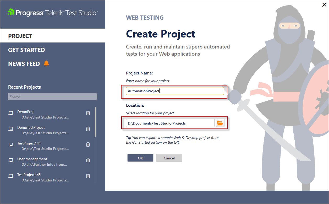This screenshot has width=329, height=204.
Task: Click the browse folder icon for Location
Action: [x=220, y=123]
